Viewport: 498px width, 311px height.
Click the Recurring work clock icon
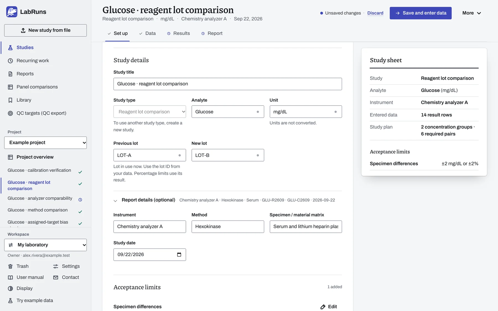coord(10,61)
